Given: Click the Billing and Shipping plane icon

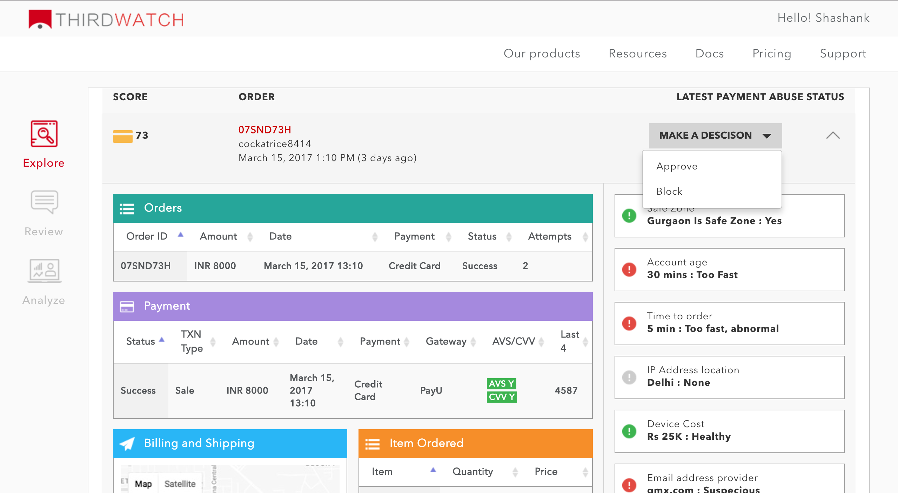Looking at the screenshot, I should click(127, 443).
